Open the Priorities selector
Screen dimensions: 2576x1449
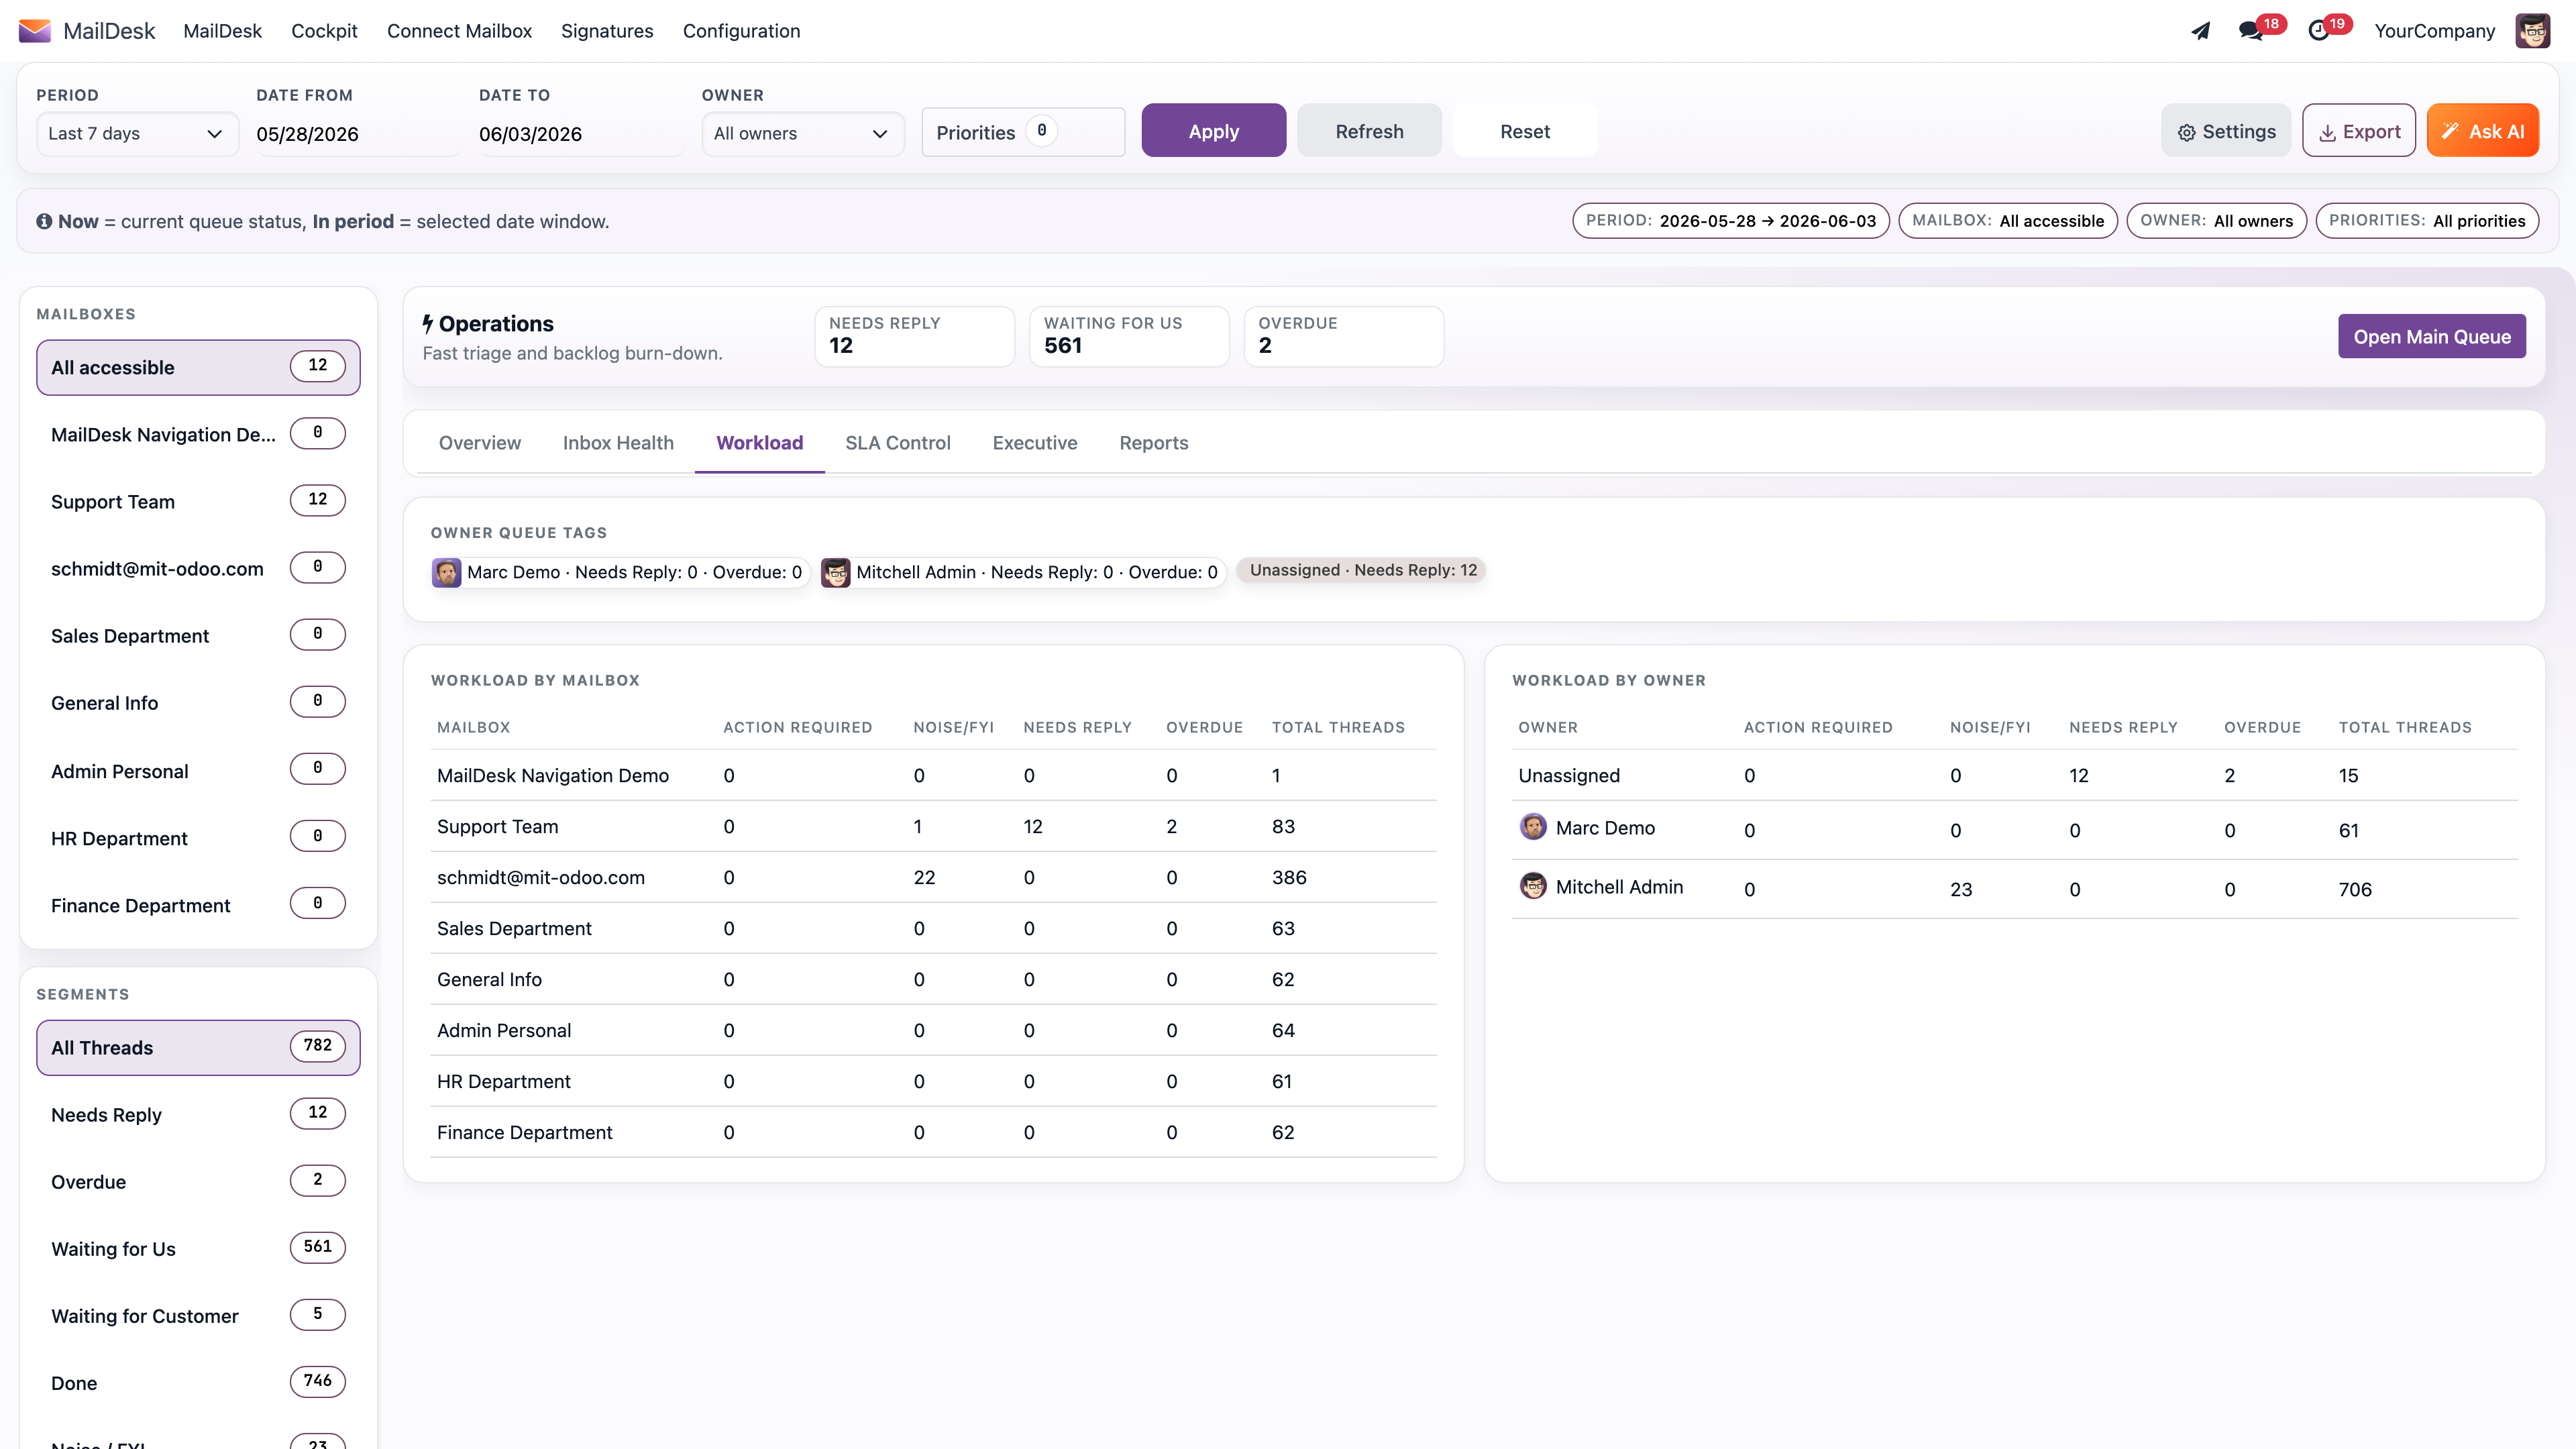point(1023,132)
